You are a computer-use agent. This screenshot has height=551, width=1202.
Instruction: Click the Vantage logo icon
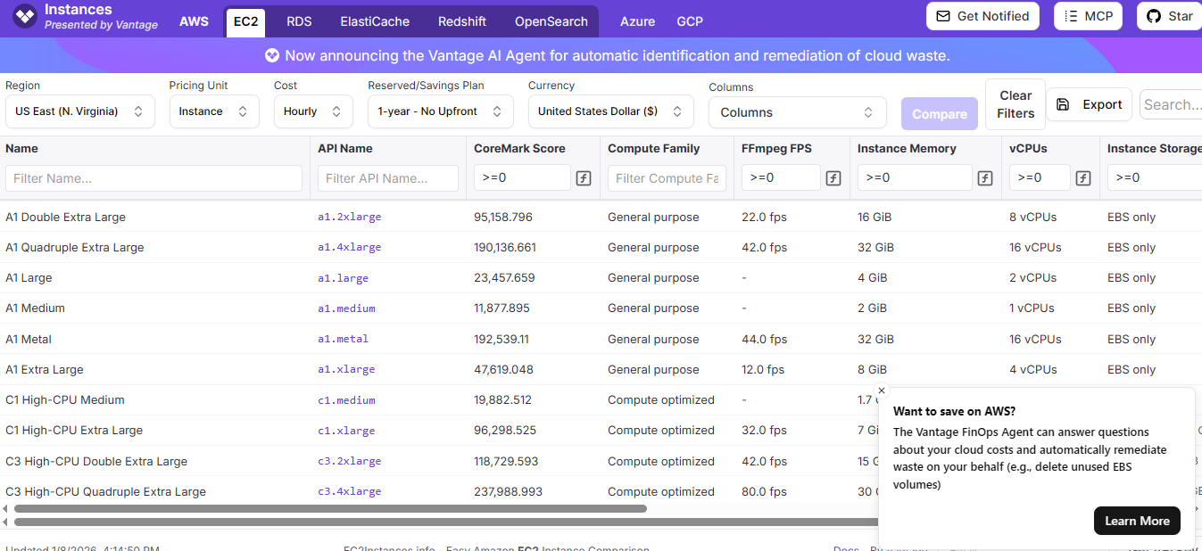click(x=25, y=16)
